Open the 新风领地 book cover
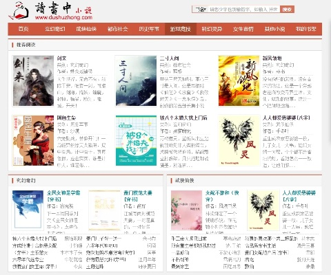The image size is (331, 275). pyautogui.click(x=239, y=80)
